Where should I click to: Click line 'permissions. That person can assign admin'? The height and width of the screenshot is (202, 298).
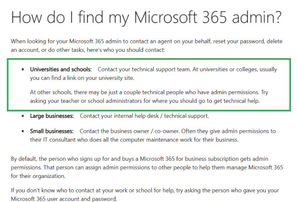[147, 168]
